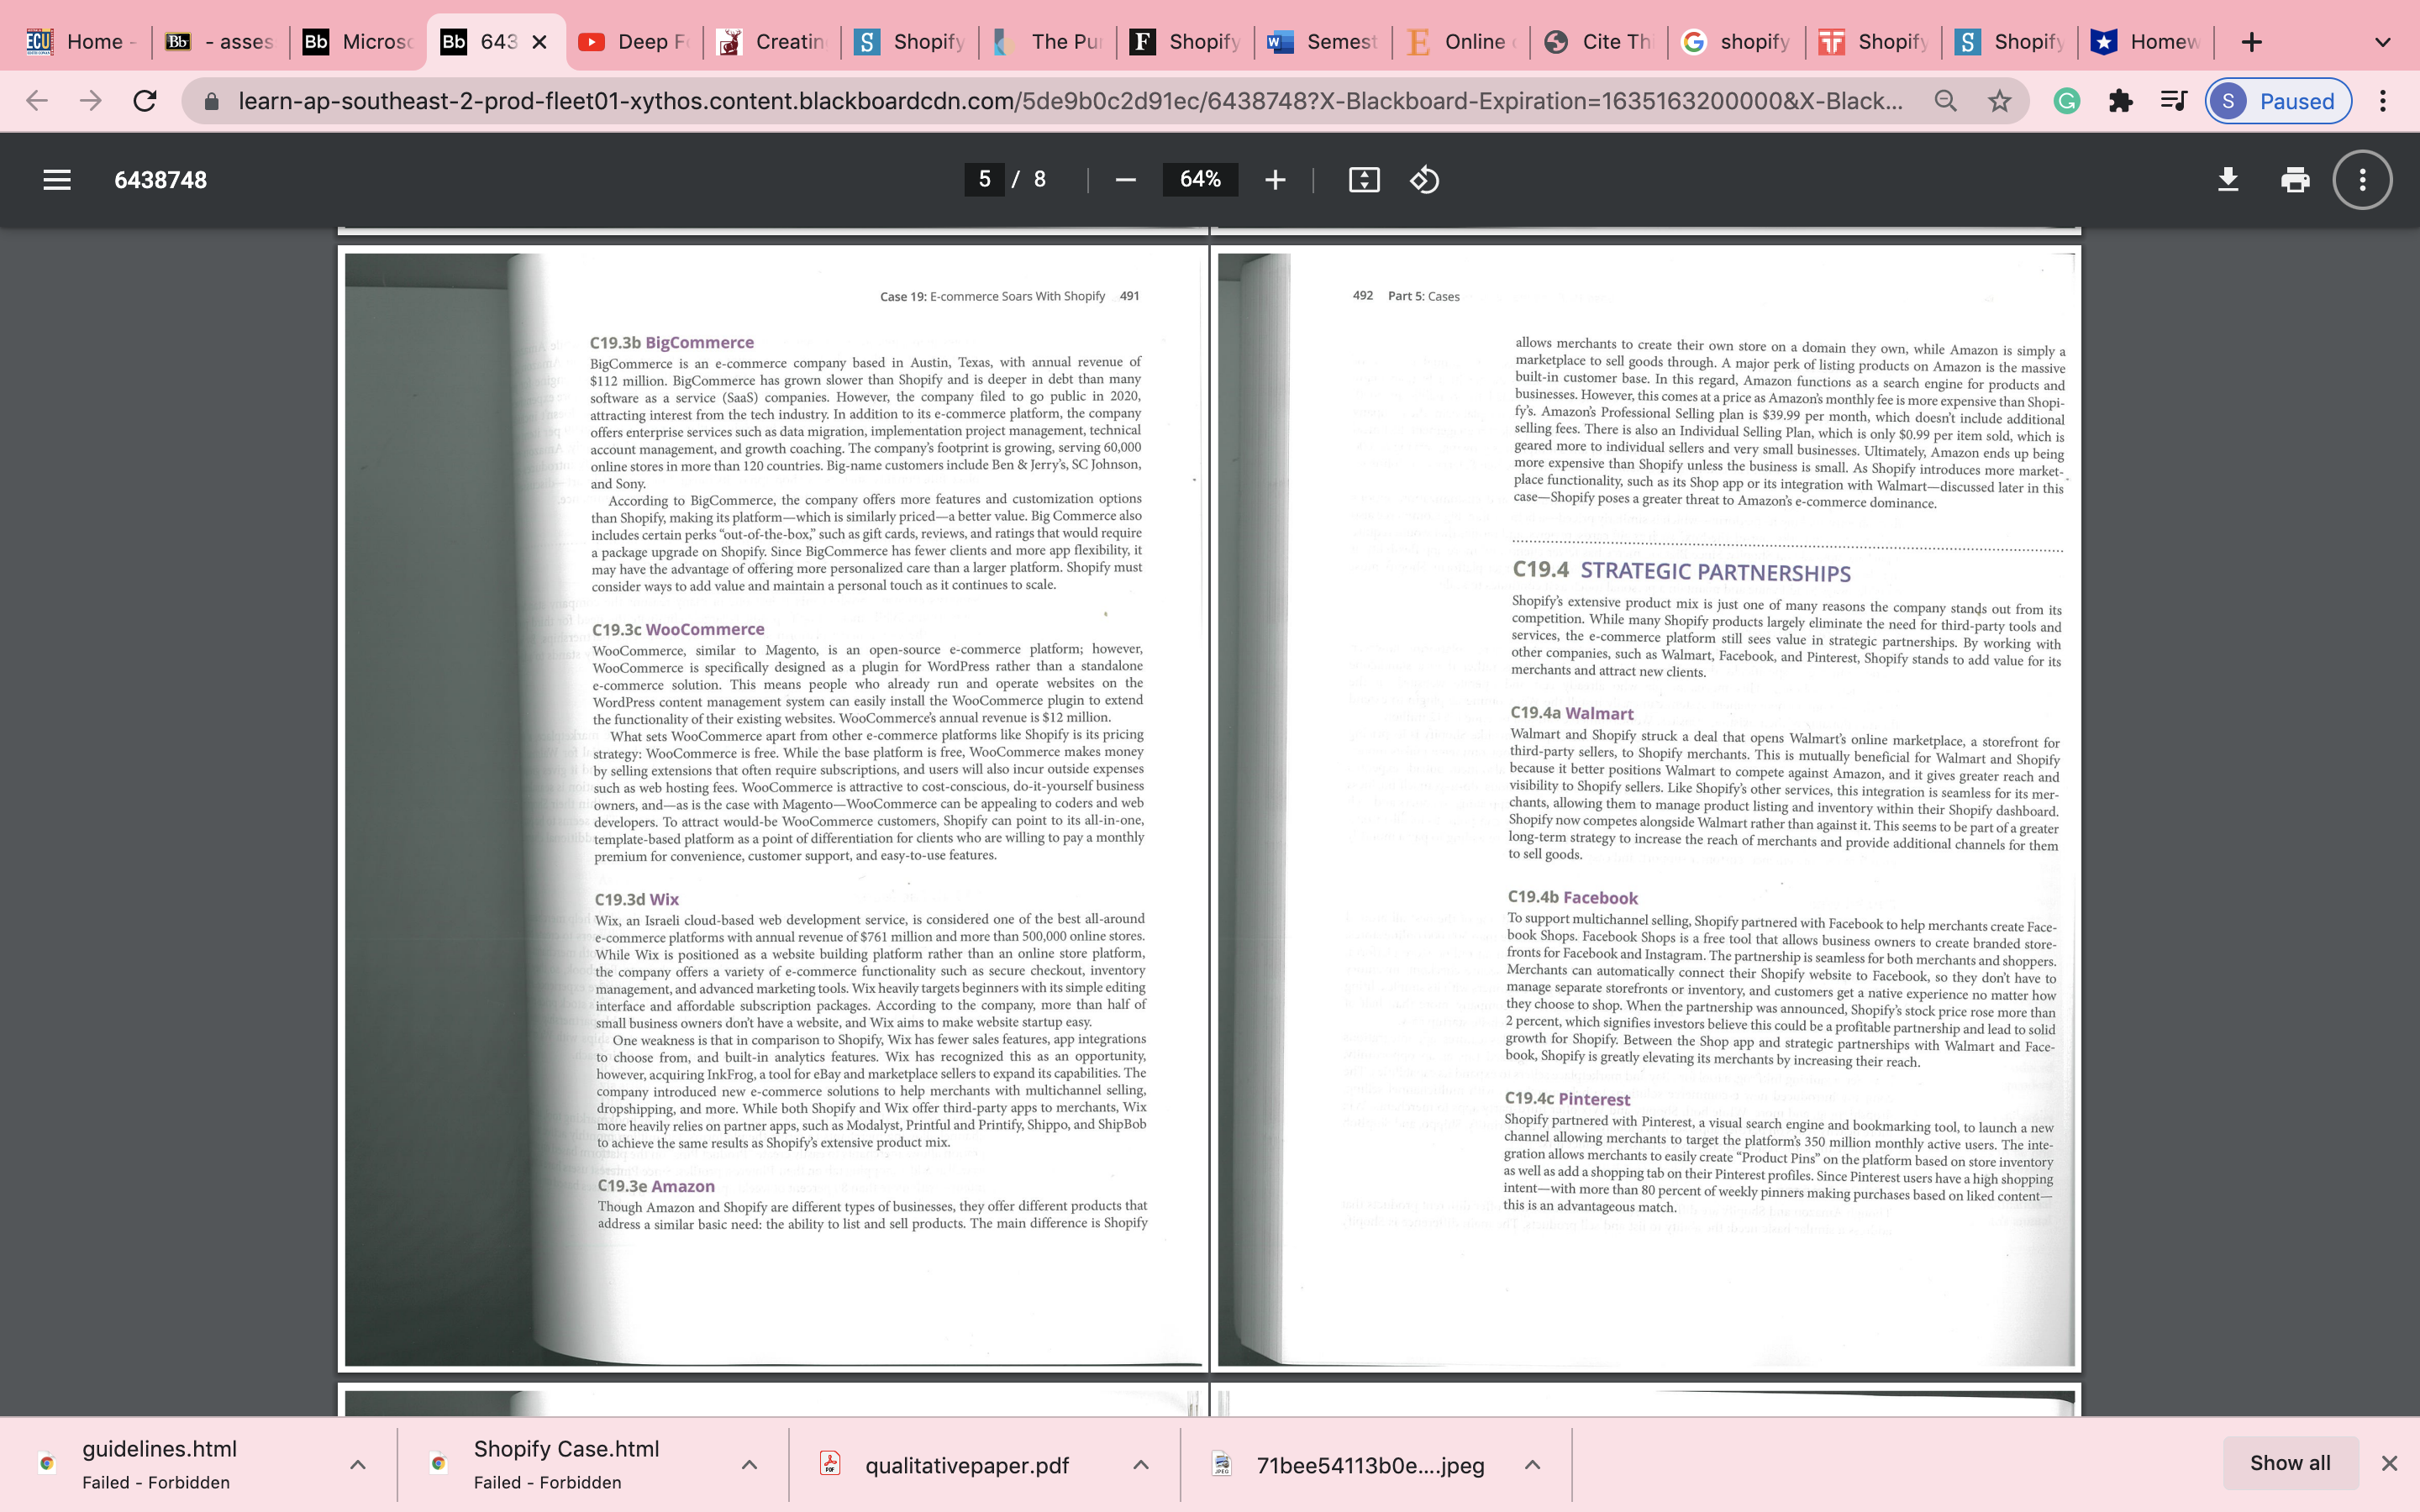Close the downloads bar
Image resolution: width=2420 pixels, height=1512 pixels.
(x=2389, y=1463)
